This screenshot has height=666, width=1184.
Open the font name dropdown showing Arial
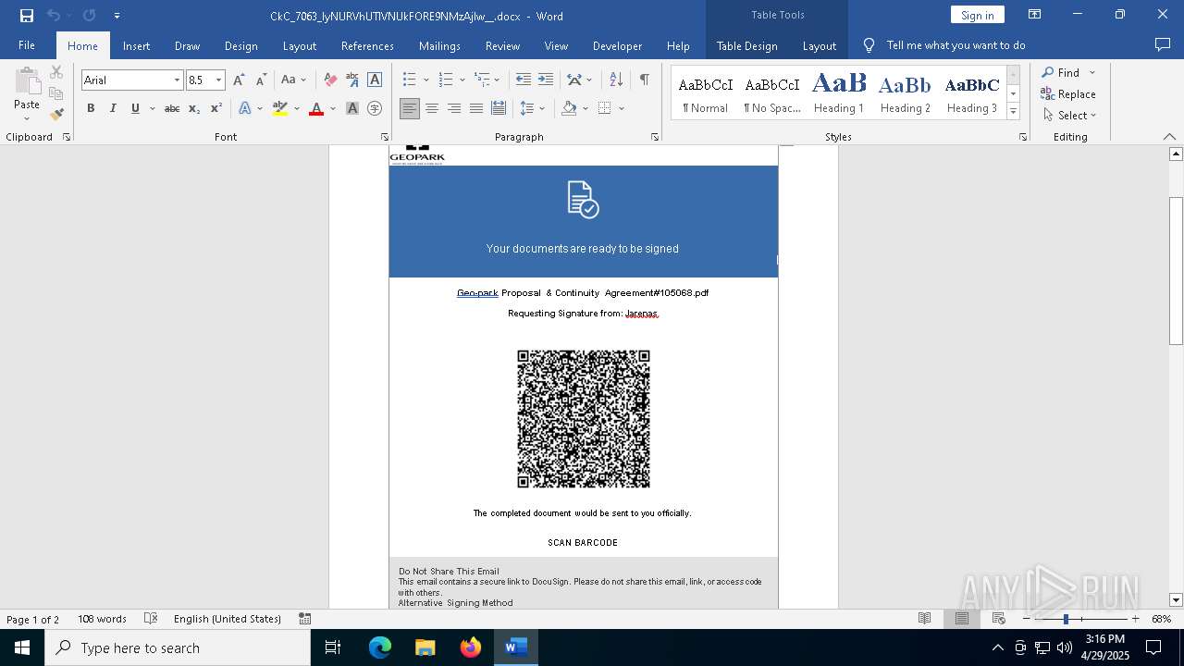[177, 80]
